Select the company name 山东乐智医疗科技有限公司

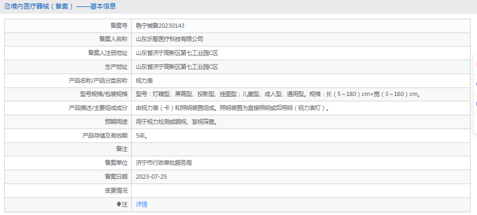click(169, 39)
